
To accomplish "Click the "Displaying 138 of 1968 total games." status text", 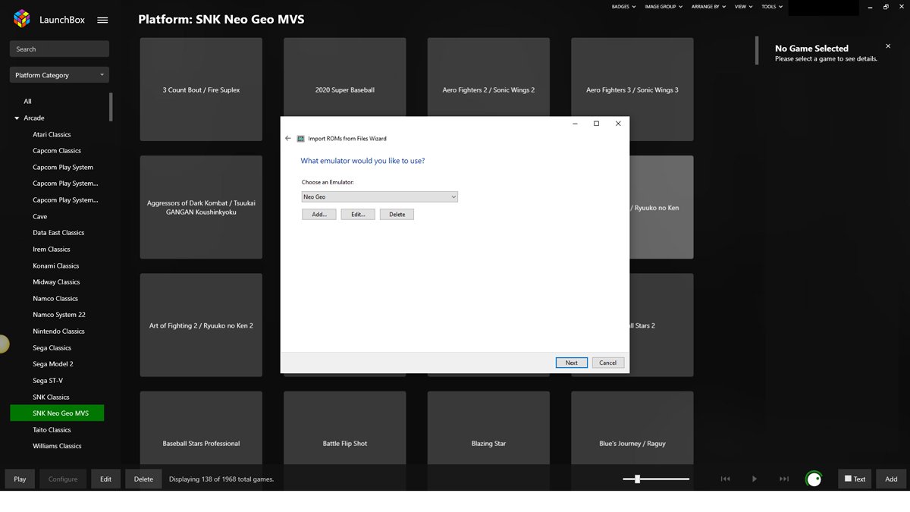I will pyautogui.click(x=221, y=479).
